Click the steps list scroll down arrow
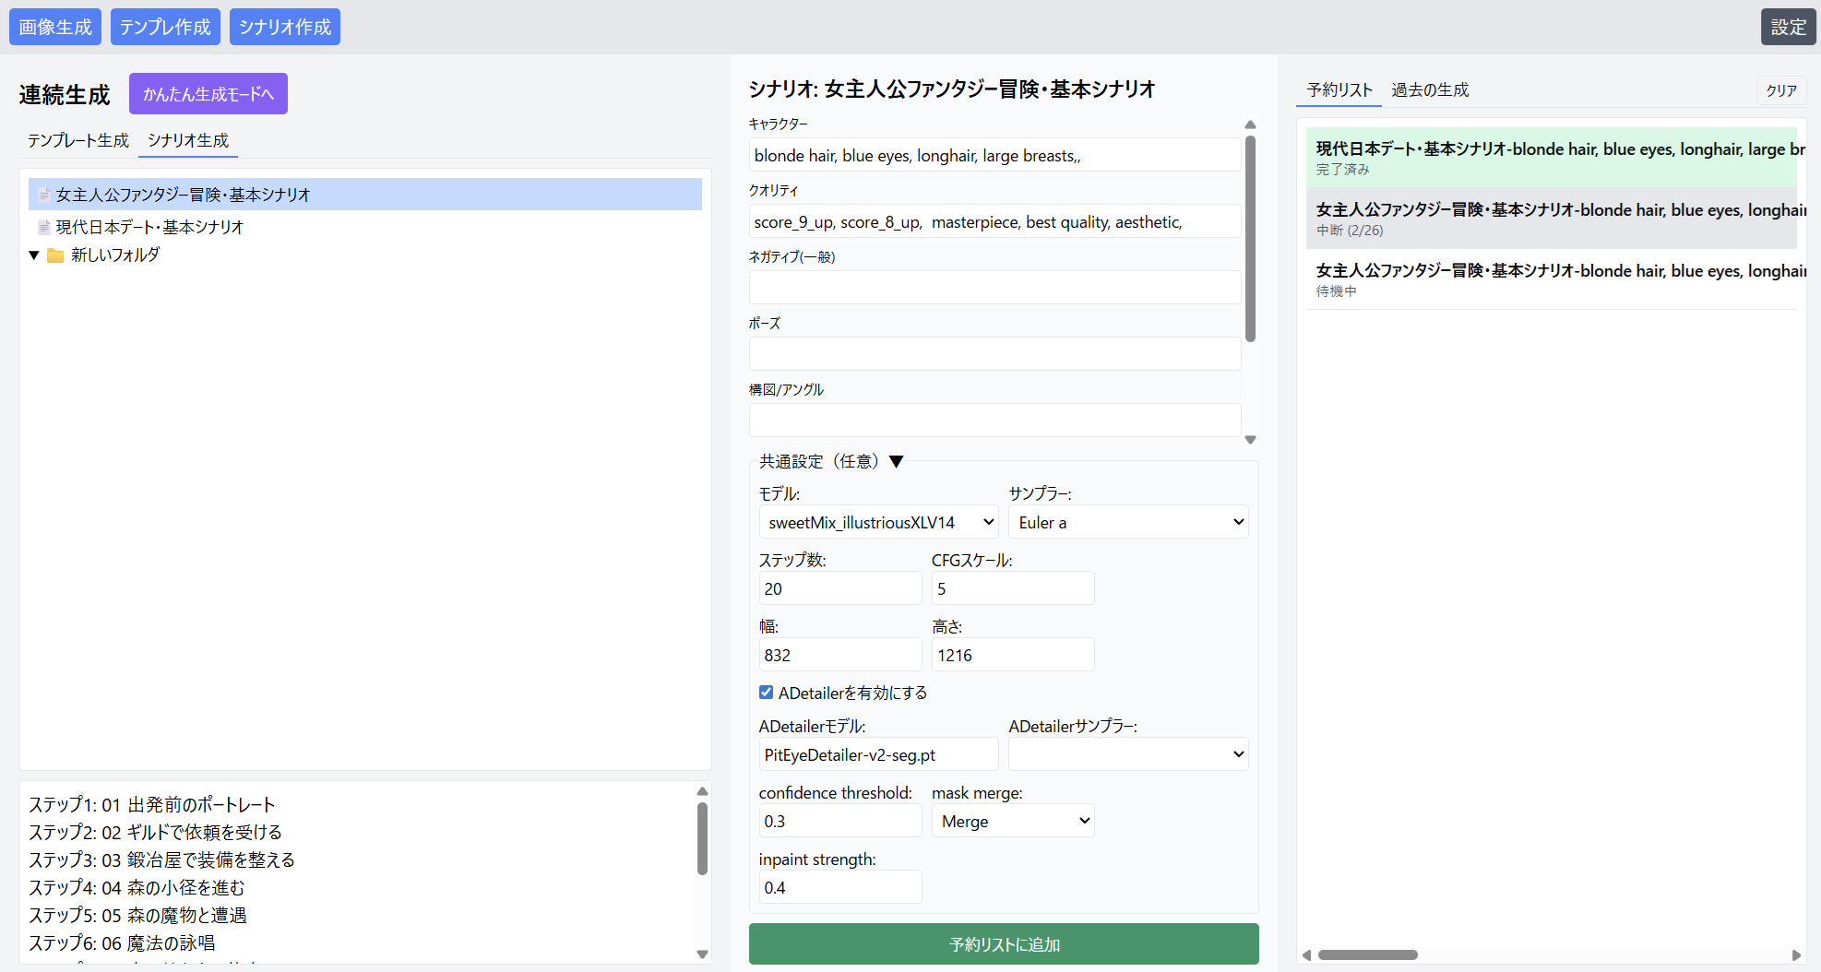The width and height of the screenshot is (1821, 972). click(702, 954)
